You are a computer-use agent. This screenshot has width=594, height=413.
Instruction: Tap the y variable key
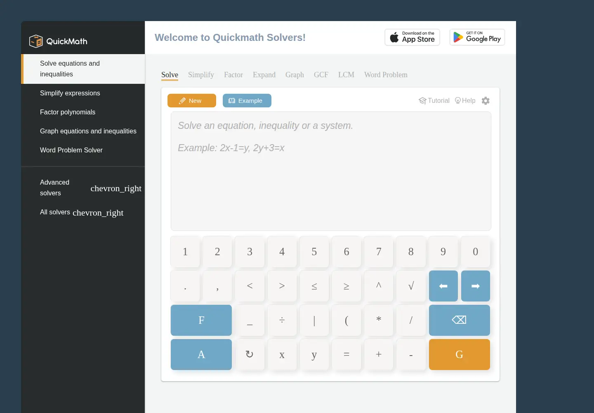click(314, 354)
